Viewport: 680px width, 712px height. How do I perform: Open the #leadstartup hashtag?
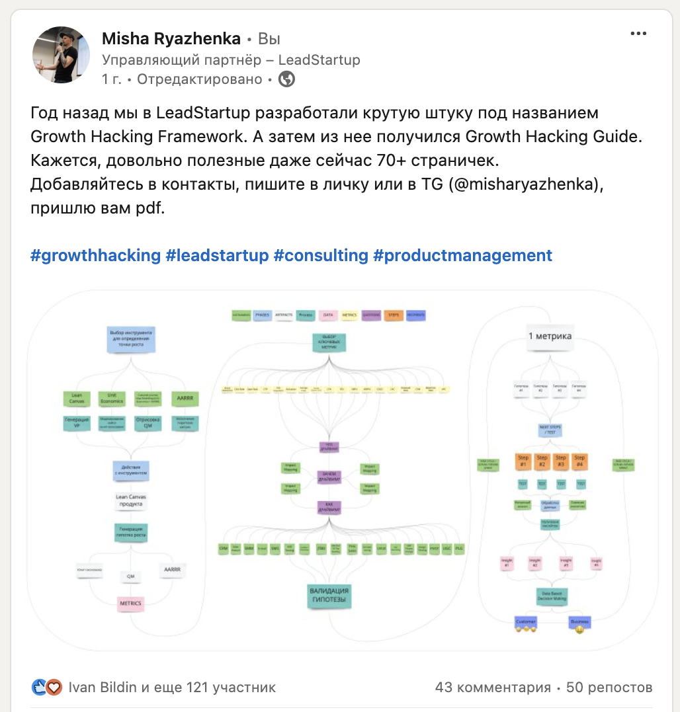217,255
